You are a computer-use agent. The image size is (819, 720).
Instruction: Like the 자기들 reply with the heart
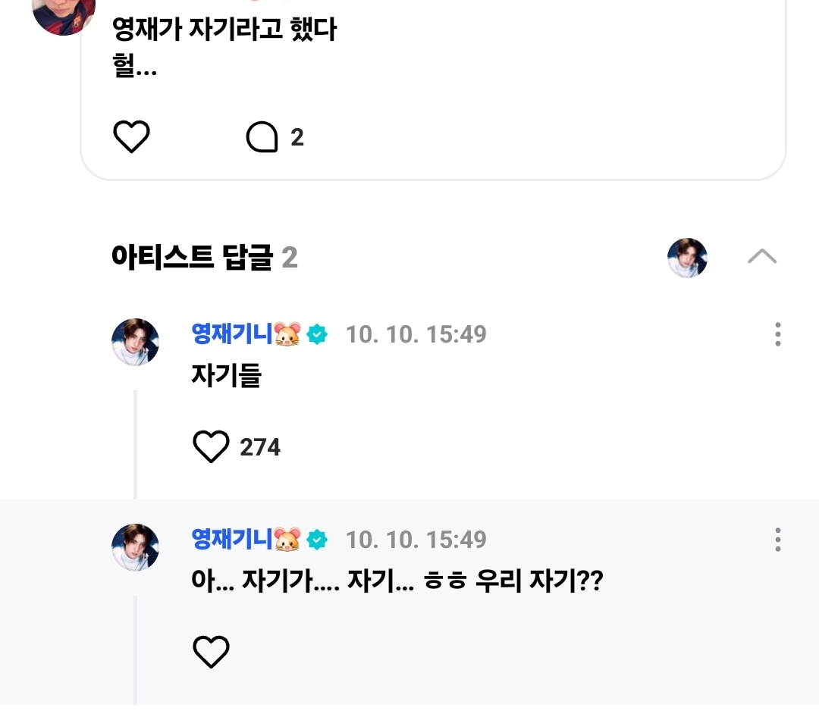coord(211,446)
